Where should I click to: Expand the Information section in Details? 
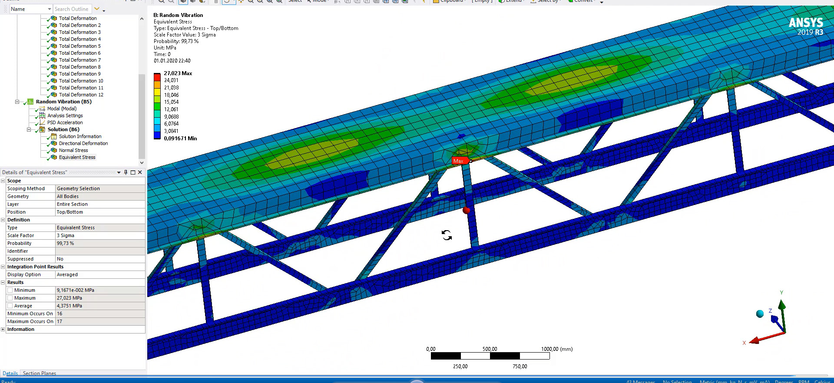[3, 329]
